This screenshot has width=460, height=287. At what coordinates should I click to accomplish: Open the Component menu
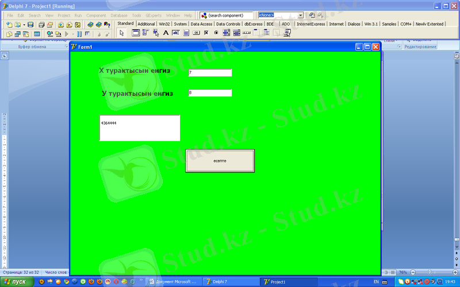[x=96, y=15]
